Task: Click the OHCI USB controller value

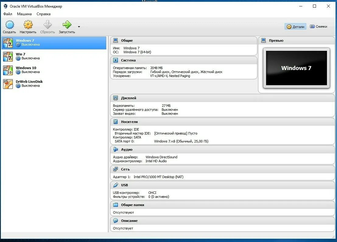Action: coord(152,193)
